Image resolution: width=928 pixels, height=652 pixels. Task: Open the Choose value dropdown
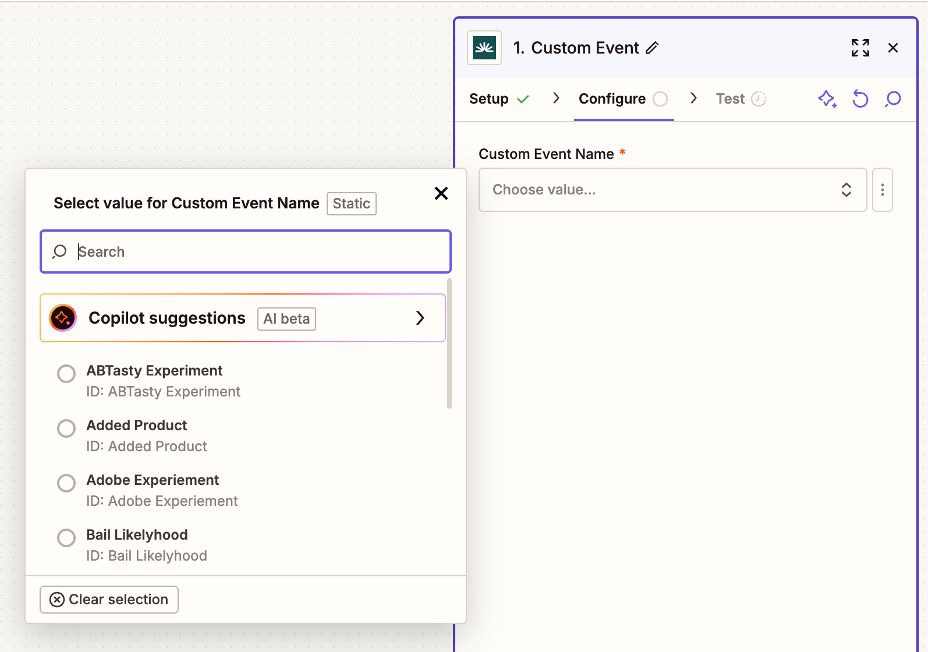[x=672, y=190]
